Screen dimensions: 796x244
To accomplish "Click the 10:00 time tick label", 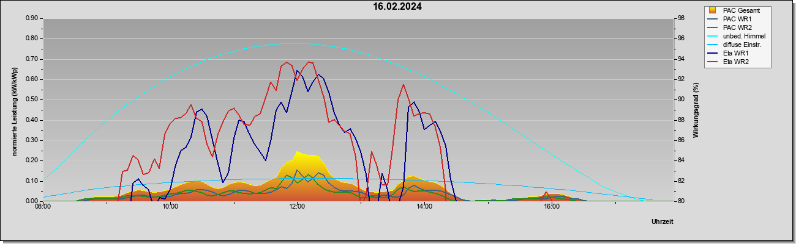I will point(170,207).
